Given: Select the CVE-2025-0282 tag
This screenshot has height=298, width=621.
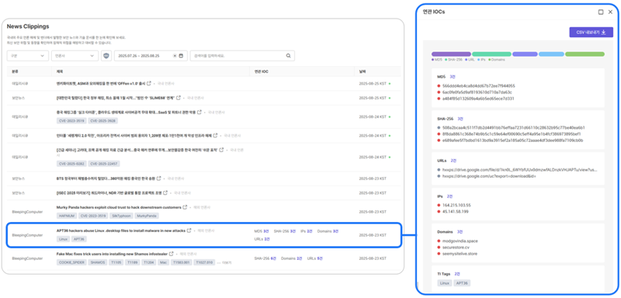Looking at the screenshot, I should 71,164.
